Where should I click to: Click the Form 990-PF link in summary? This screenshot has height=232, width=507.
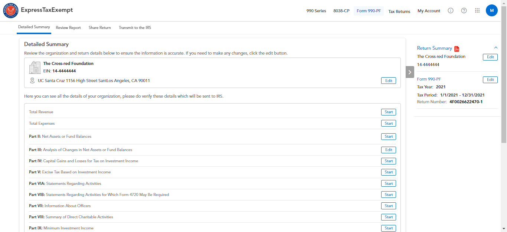[429, 79]
